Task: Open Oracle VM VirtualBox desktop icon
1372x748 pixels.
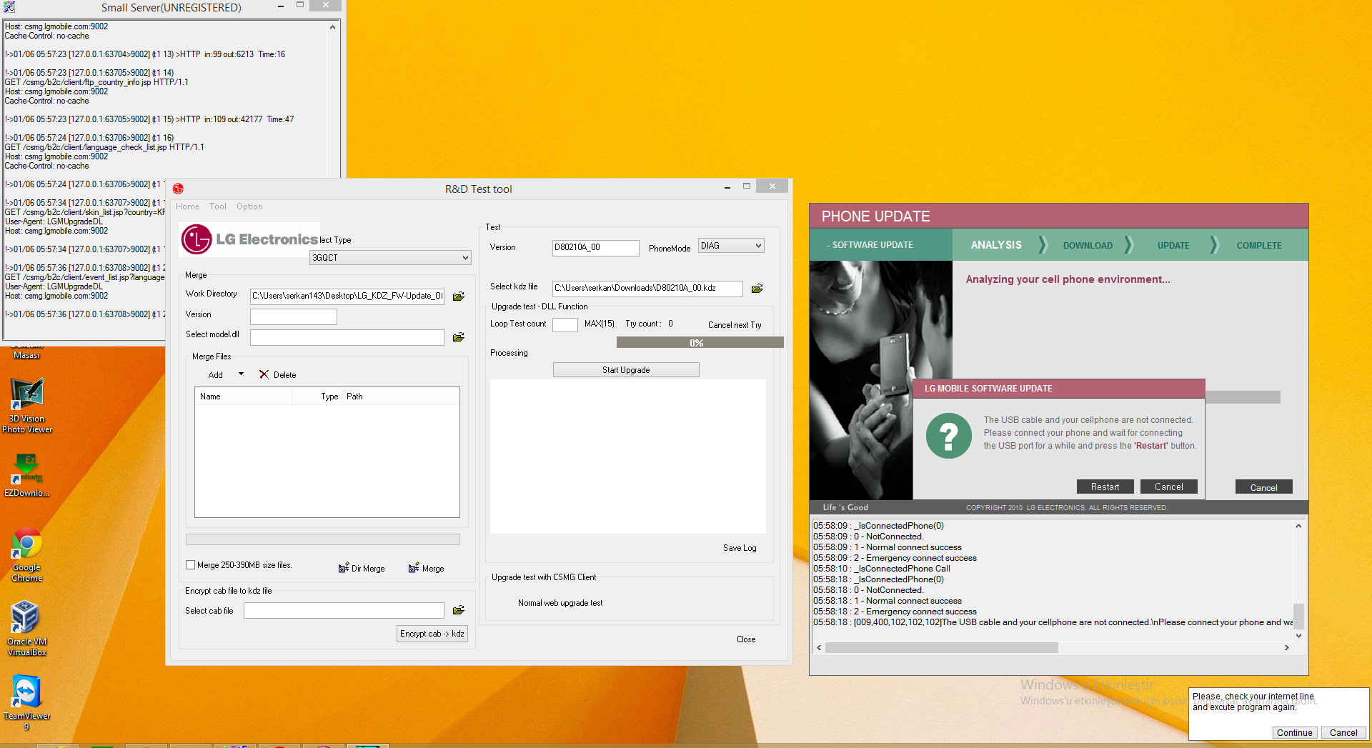Action: (x=27, y=629)
